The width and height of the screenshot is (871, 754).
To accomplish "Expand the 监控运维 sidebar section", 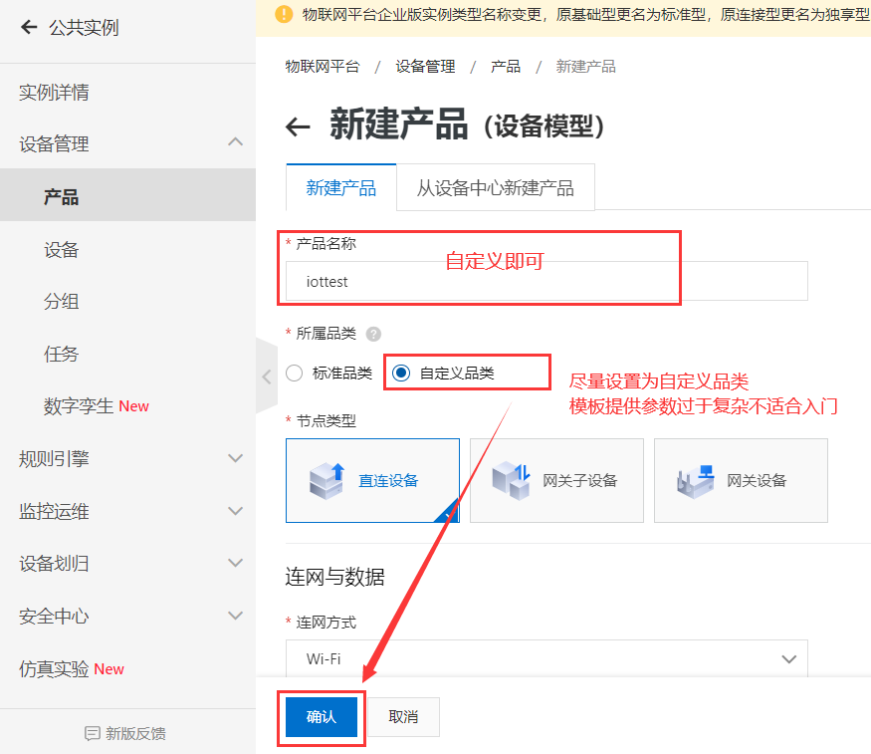I will tap(235, 511).
